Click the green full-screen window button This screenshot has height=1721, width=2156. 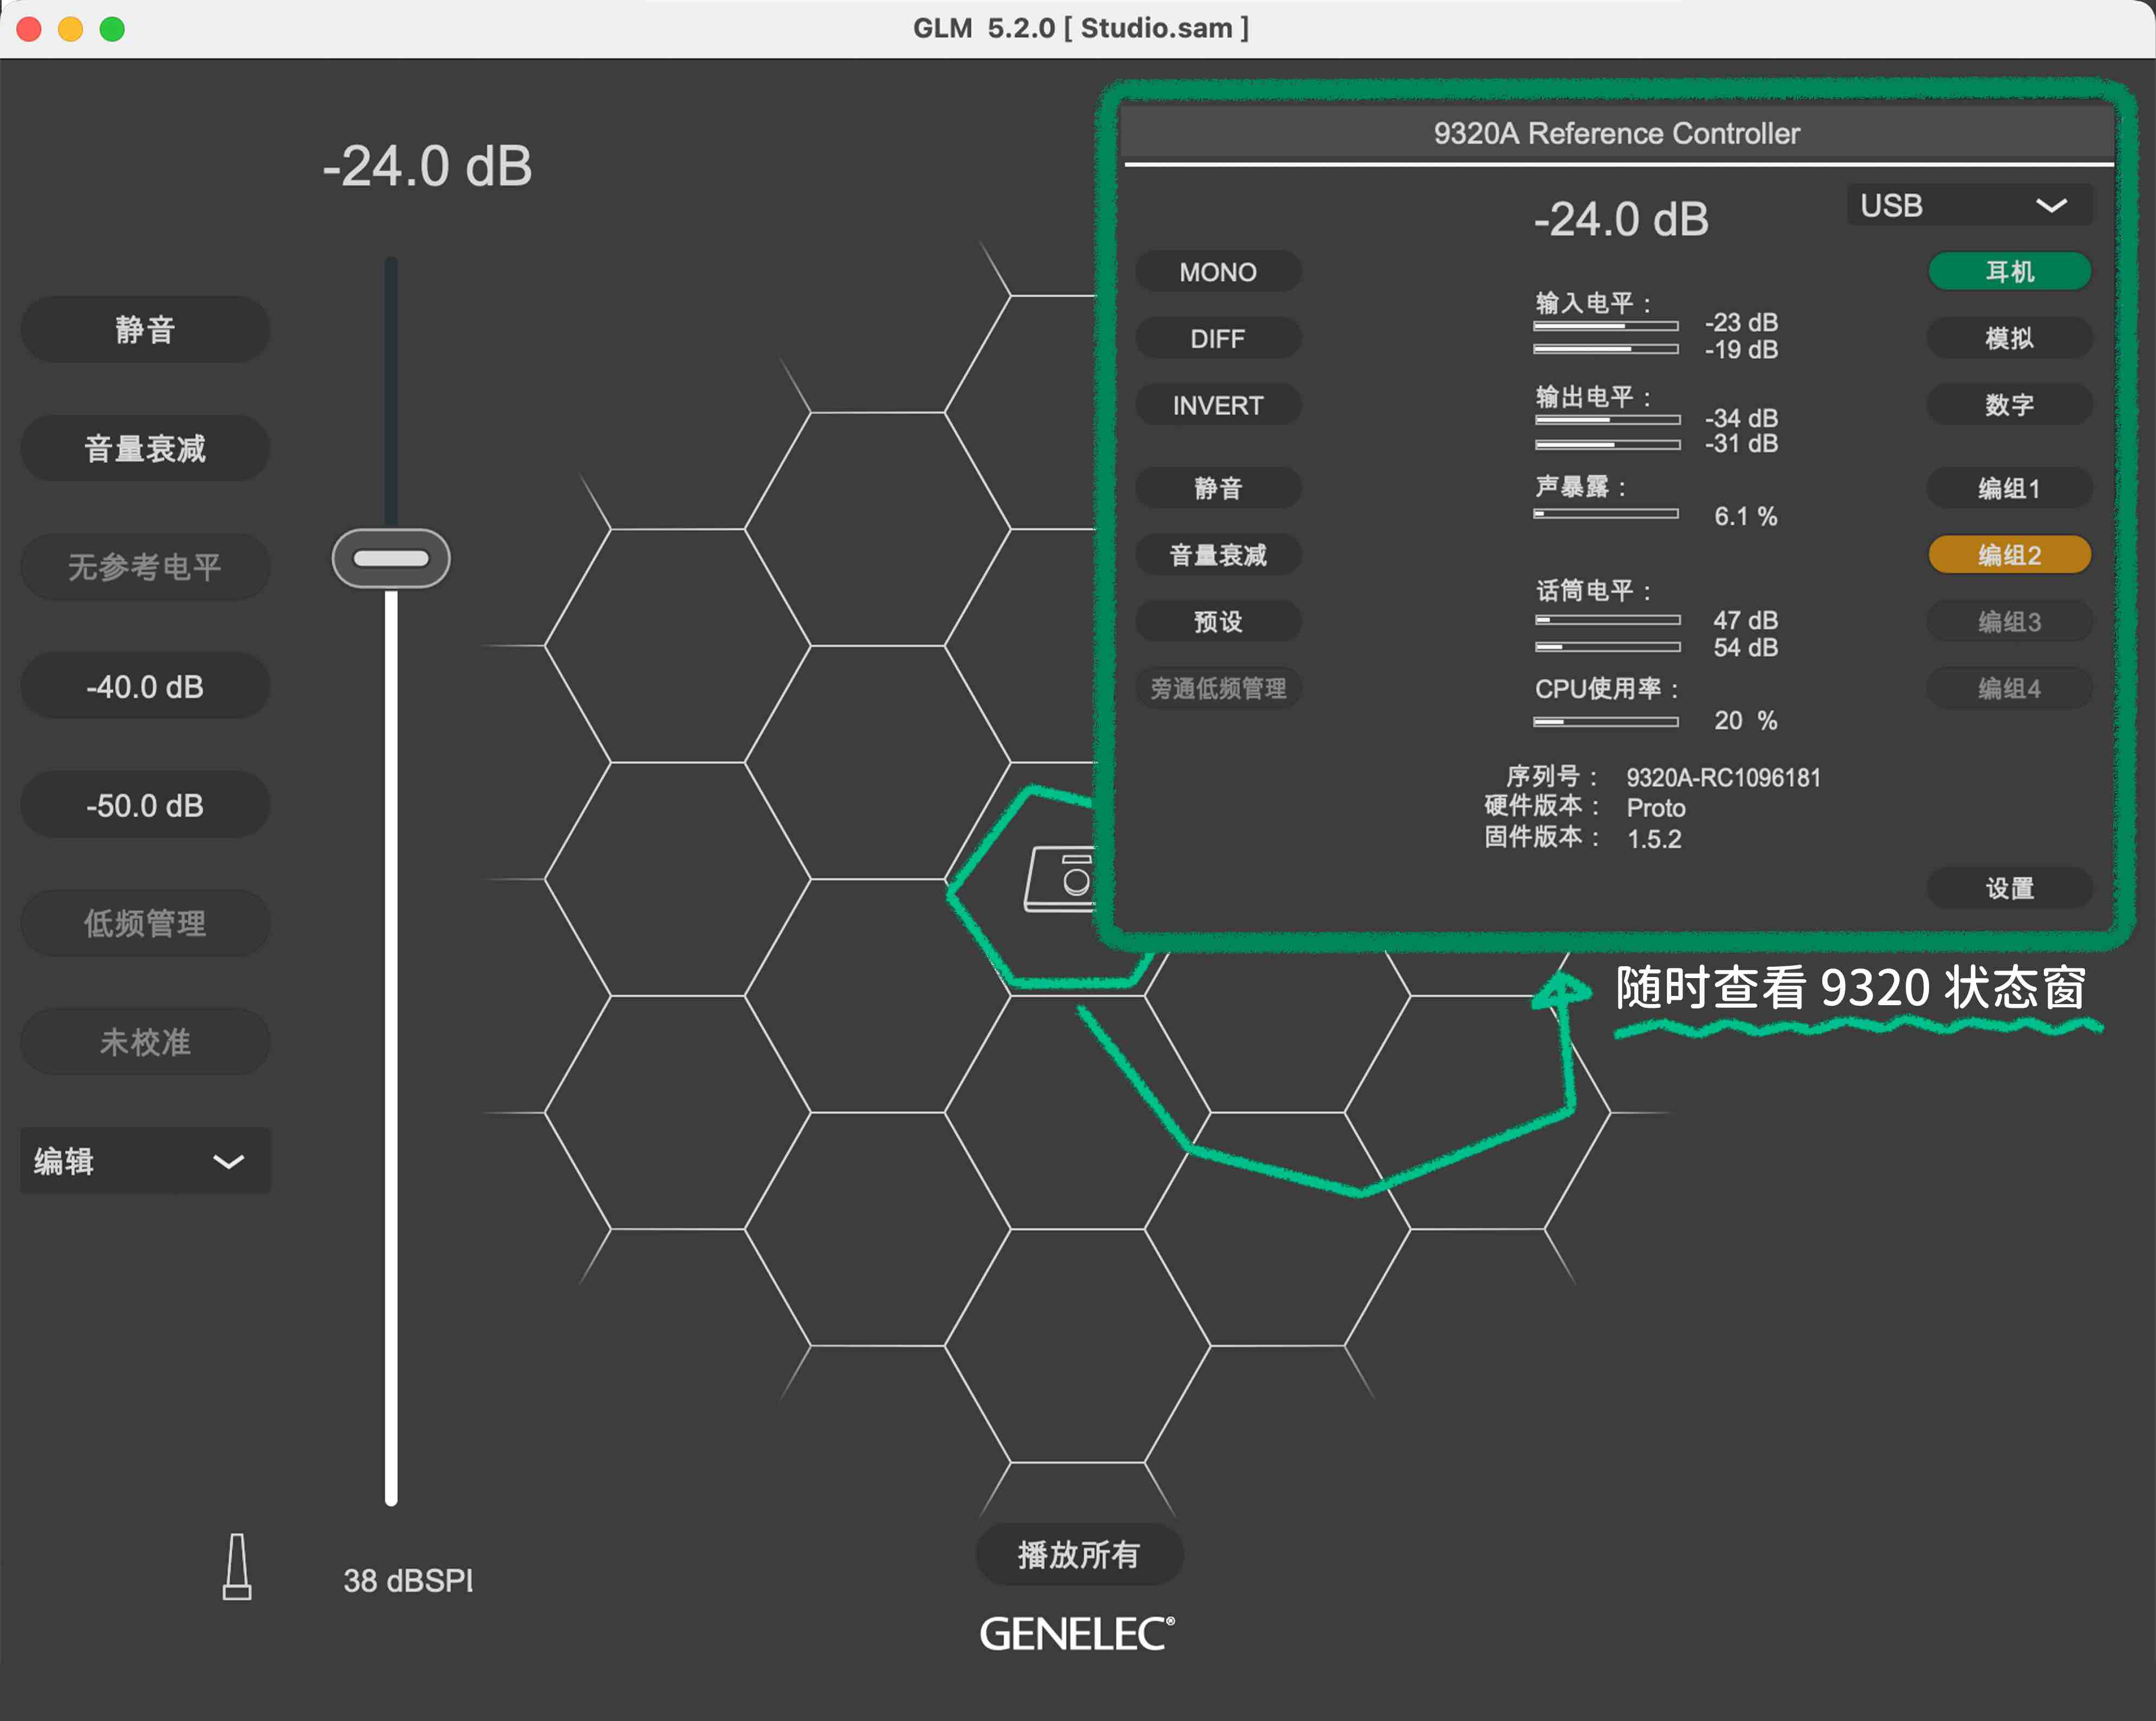pos(112,29)
